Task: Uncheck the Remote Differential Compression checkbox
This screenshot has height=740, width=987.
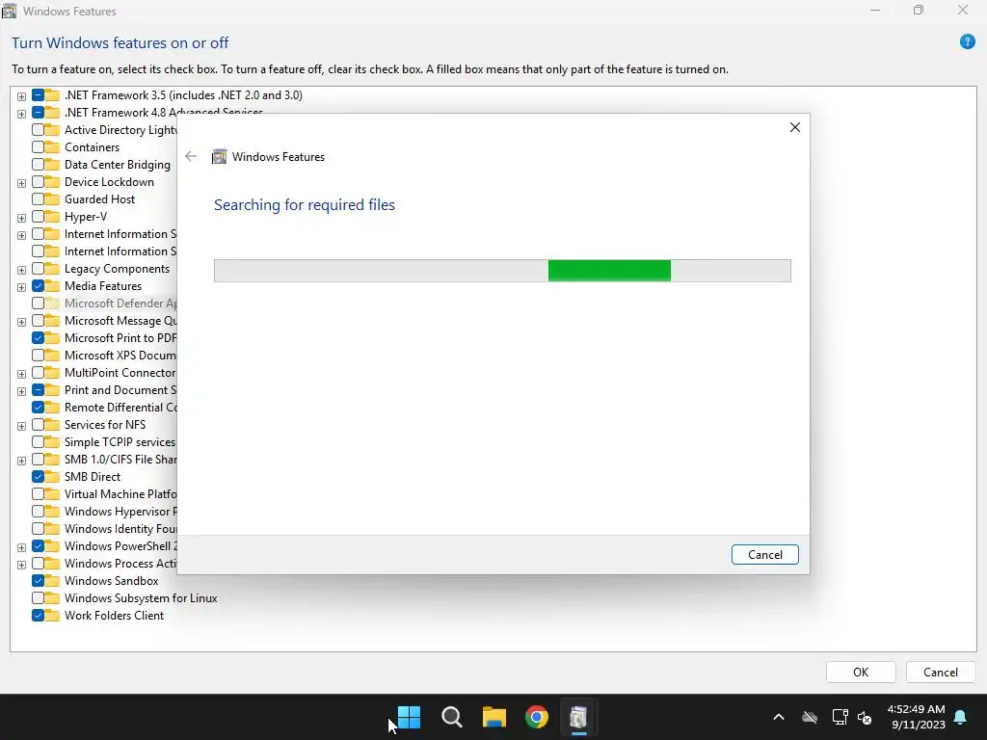Action: pyautogui.click(x=38, y=408)
